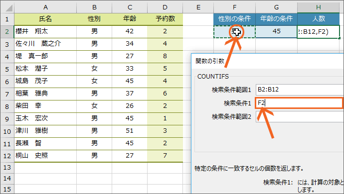Click the 性別の条件 header cell
Viewport: 344px width, 194px height.
point(234,19)
